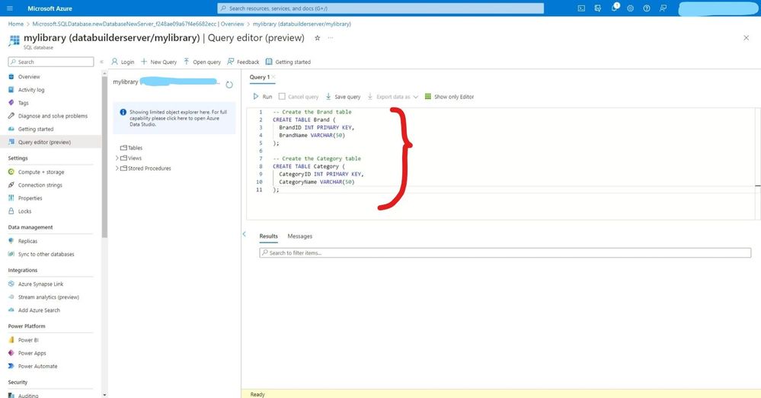Click the Tables folder in object explorer
761x398 pixels.
(x=132, y=148)
